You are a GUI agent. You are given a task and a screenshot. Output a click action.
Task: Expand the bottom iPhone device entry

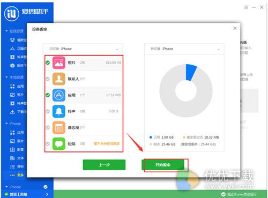pos(6,187)
